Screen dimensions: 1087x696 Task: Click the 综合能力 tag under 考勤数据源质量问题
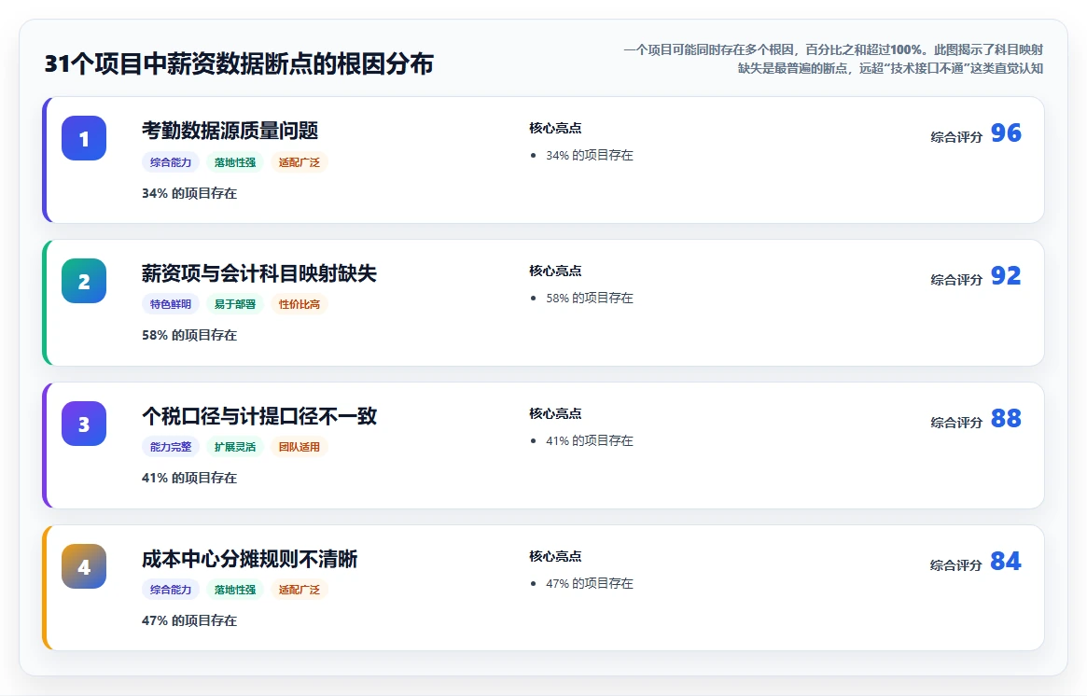(171, 162)
